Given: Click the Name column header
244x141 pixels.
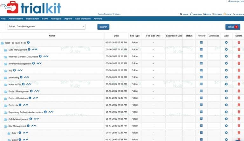Looking at the screenshot, I should click(x=52, y=36).
